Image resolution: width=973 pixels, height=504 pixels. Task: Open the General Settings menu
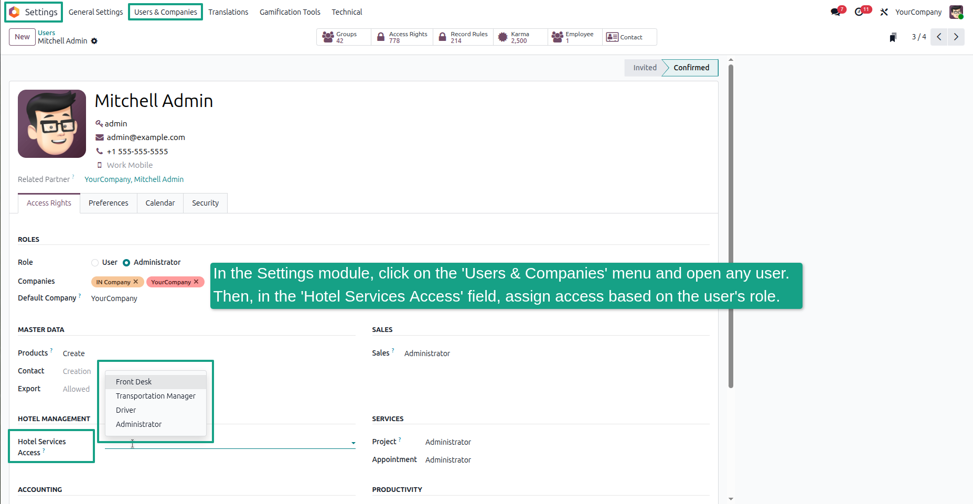(95, 12)
